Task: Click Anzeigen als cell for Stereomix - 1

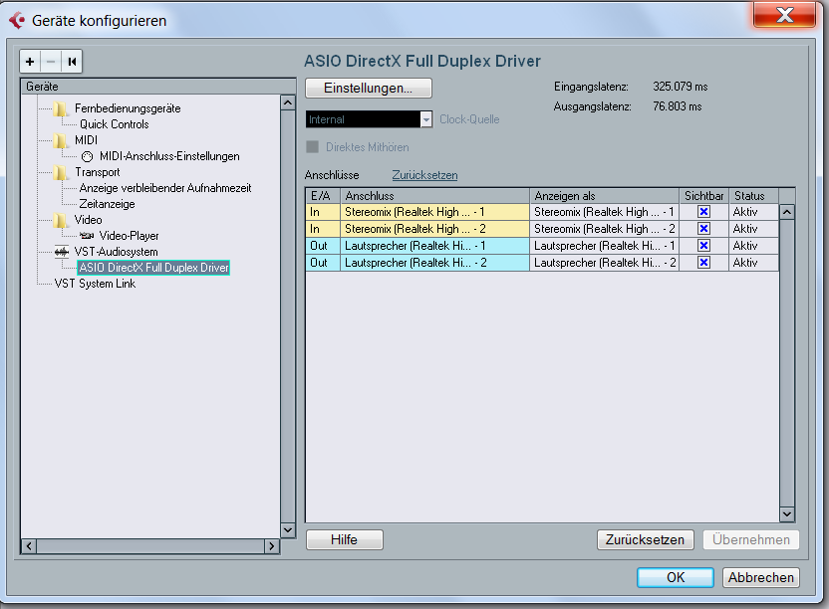Action: click(604, 212)
